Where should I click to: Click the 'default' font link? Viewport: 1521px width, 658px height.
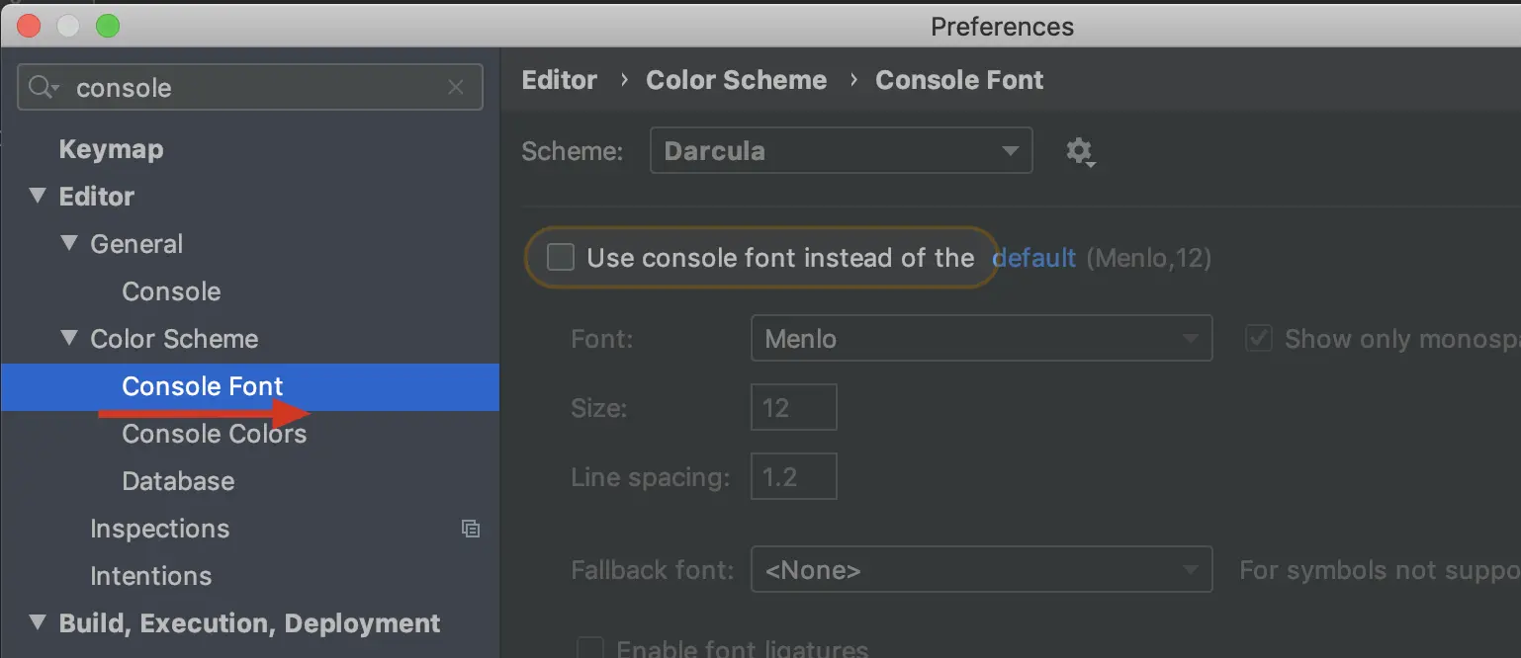(x=1033, y=258)
